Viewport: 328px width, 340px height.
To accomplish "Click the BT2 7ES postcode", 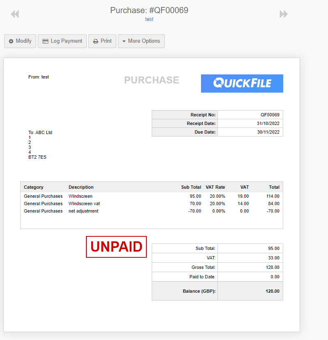I will click(37, 157).
